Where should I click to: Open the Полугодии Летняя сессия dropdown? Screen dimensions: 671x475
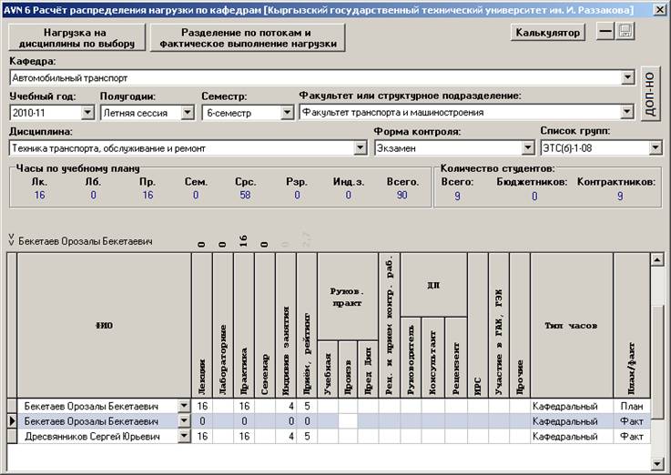[188, 113]
